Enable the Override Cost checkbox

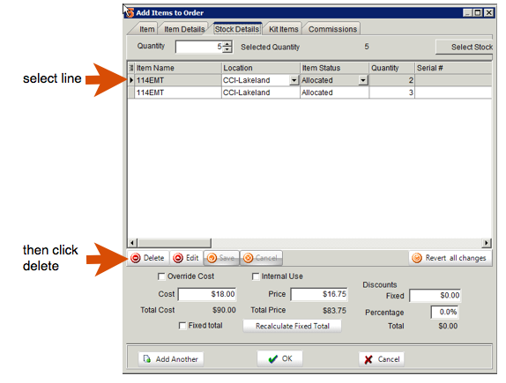click(161, 276)
